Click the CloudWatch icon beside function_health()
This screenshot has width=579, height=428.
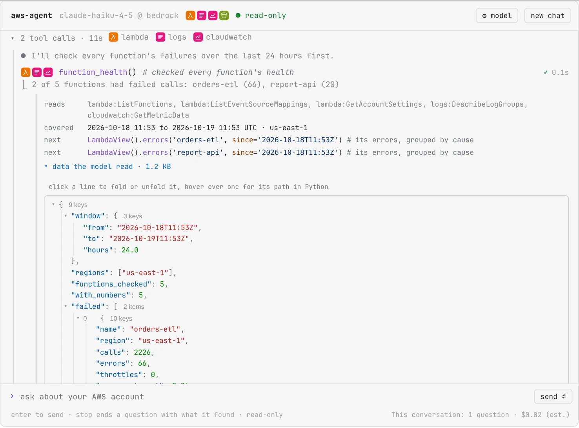coord(48,72)
